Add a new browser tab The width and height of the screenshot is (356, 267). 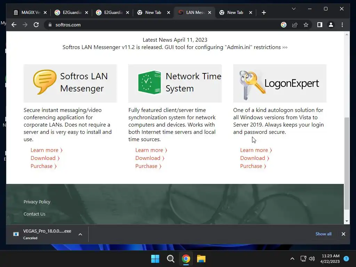point(264,13)
